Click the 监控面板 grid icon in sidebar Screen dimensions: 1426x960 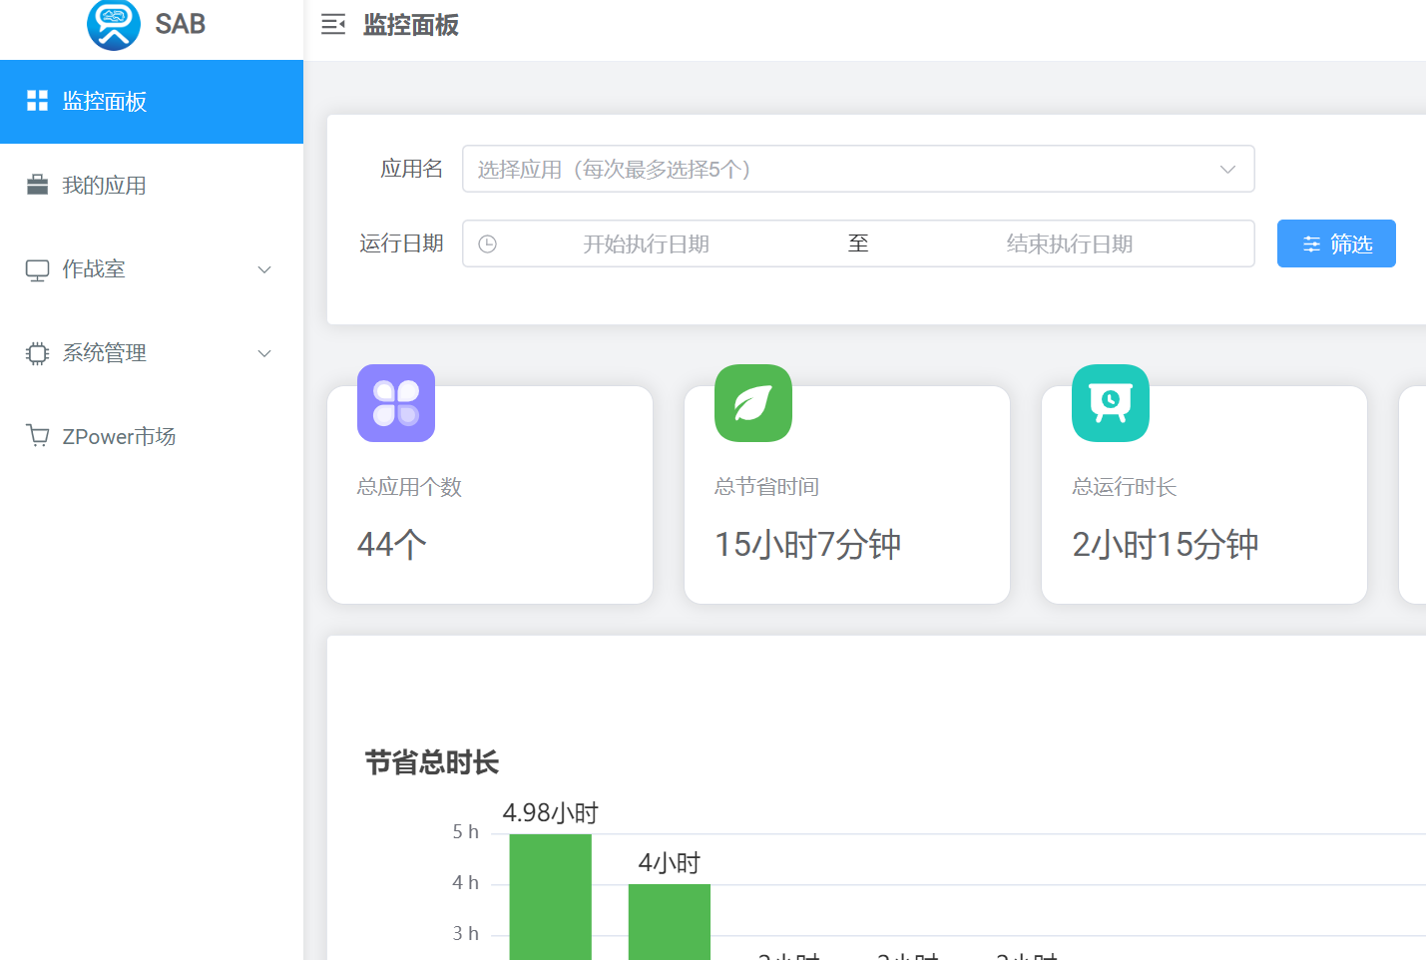tap(37, 101)
